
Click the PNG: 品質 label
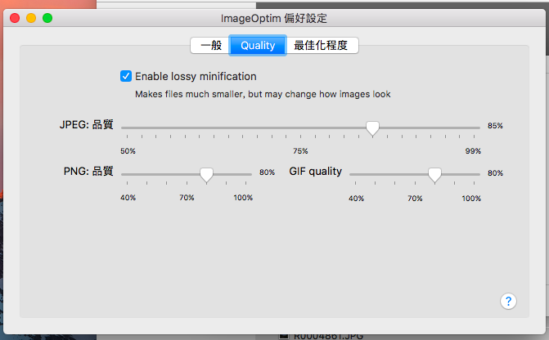[x=88, y=171]
